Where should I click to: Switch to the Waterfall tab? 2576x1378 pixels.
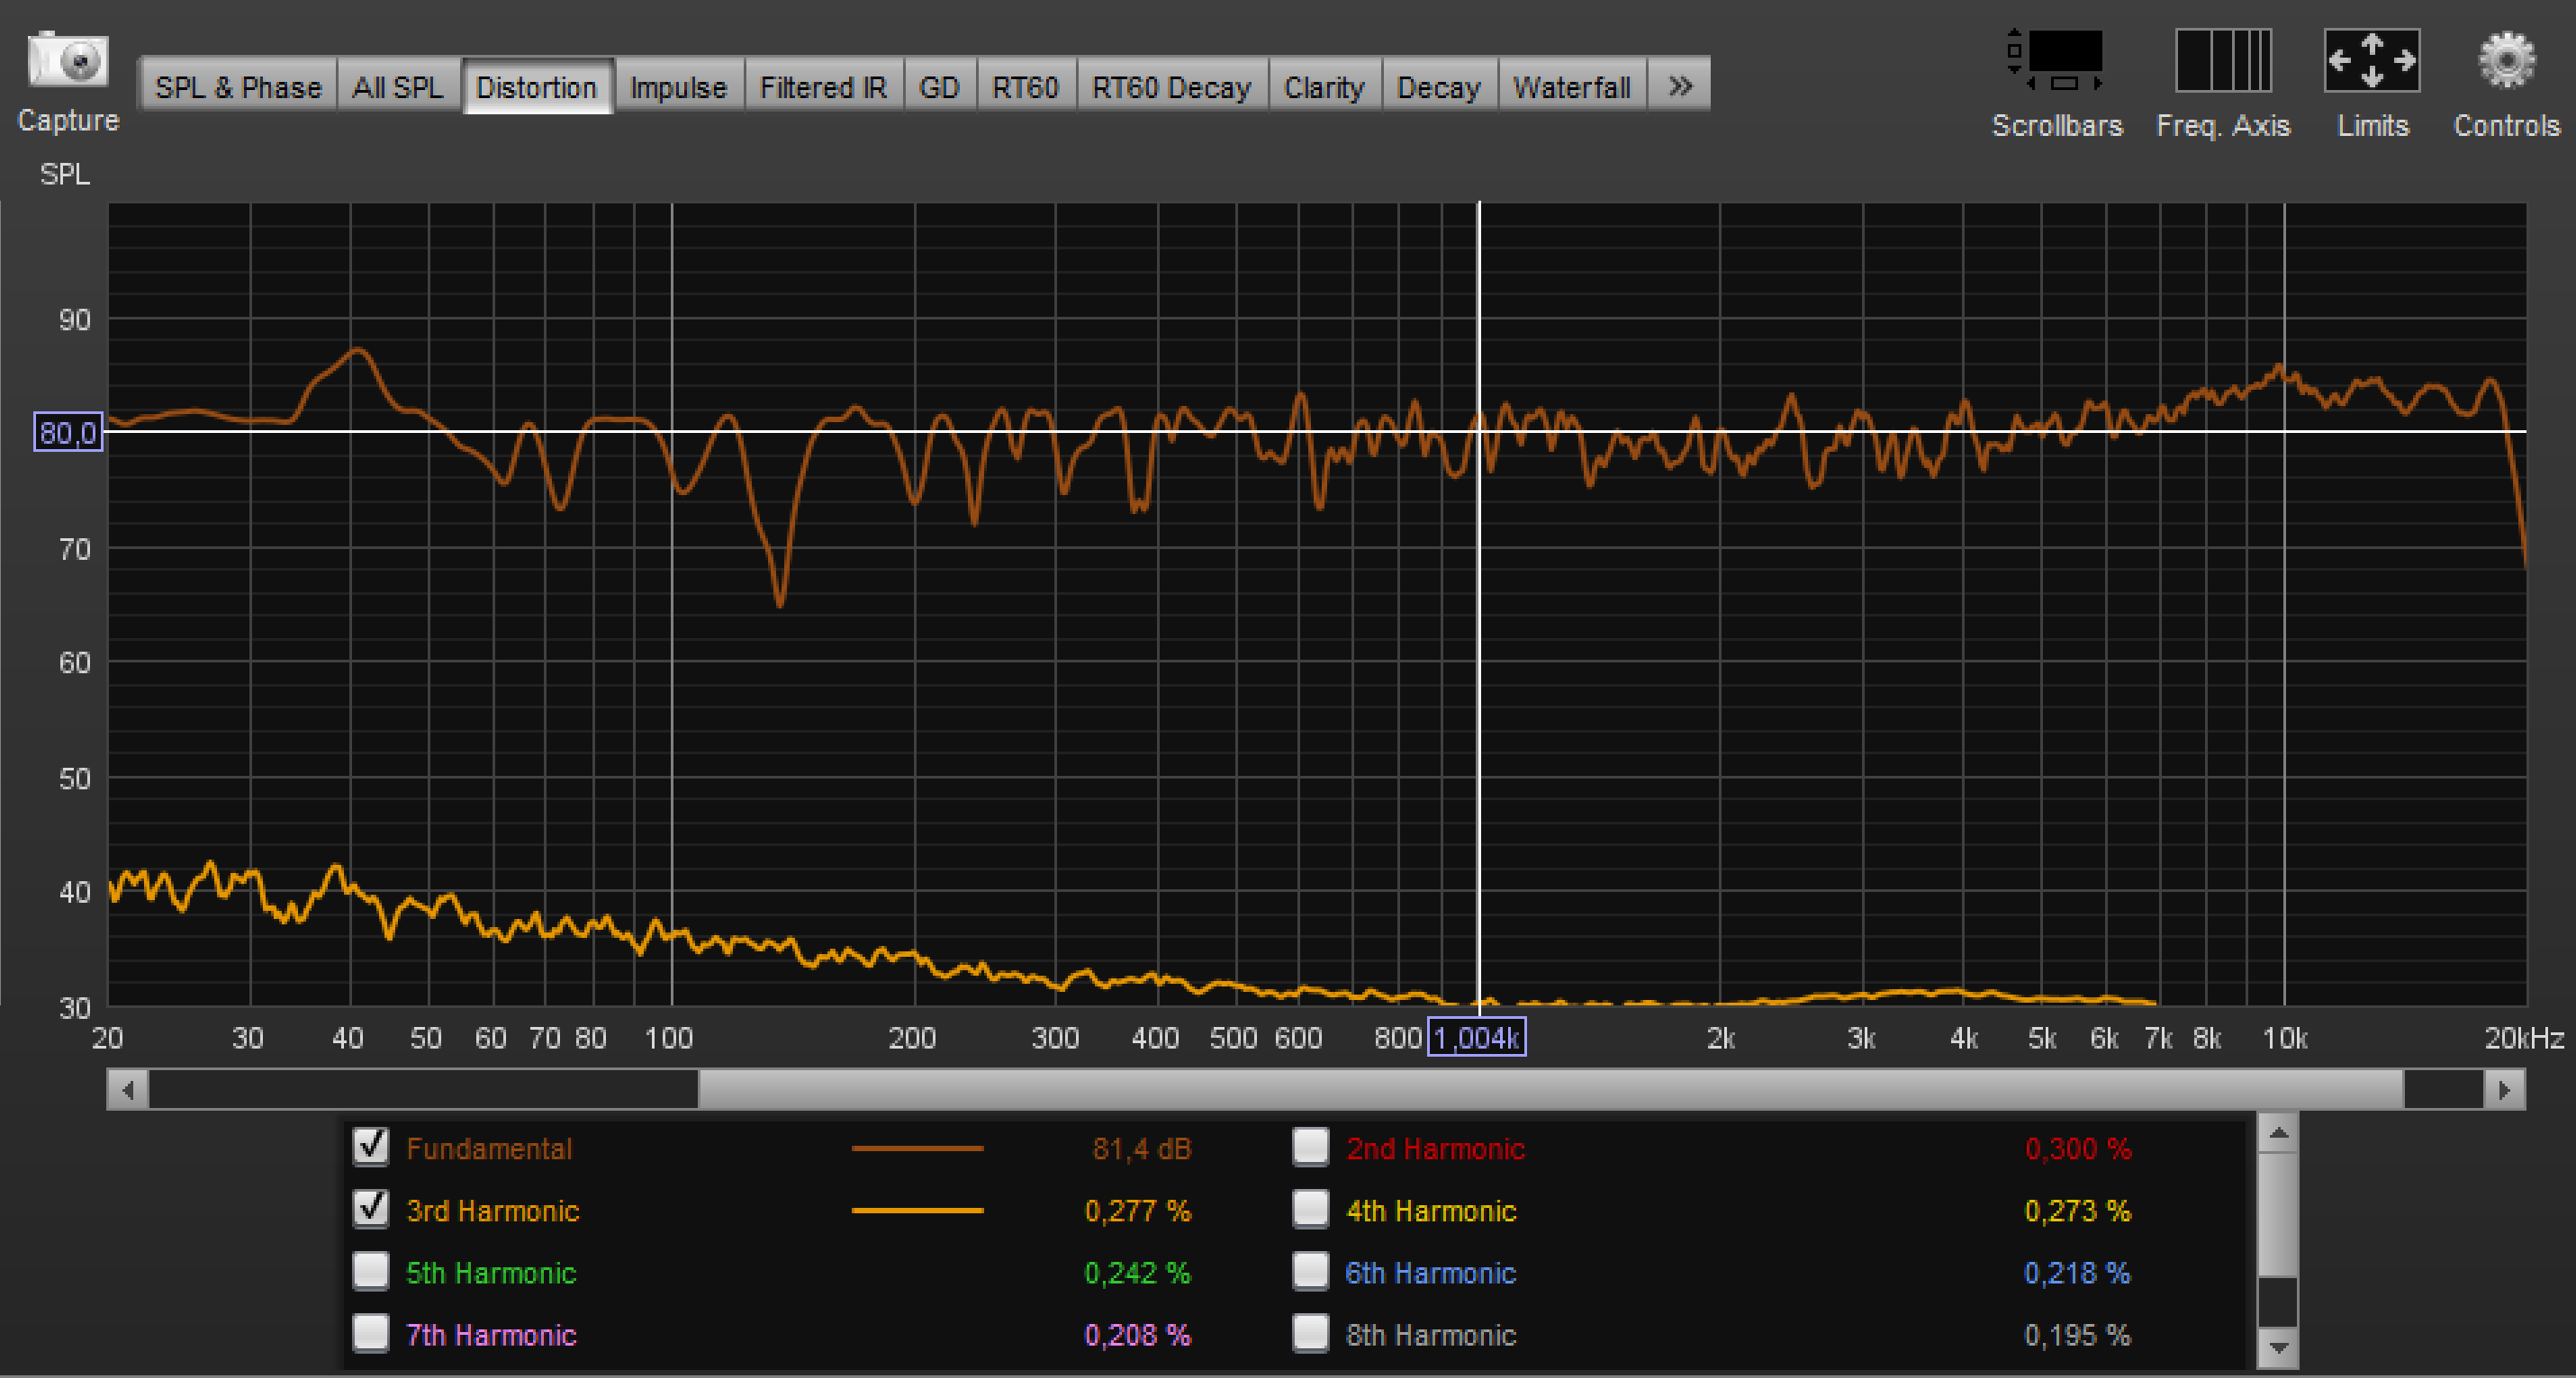point(1571,86)
